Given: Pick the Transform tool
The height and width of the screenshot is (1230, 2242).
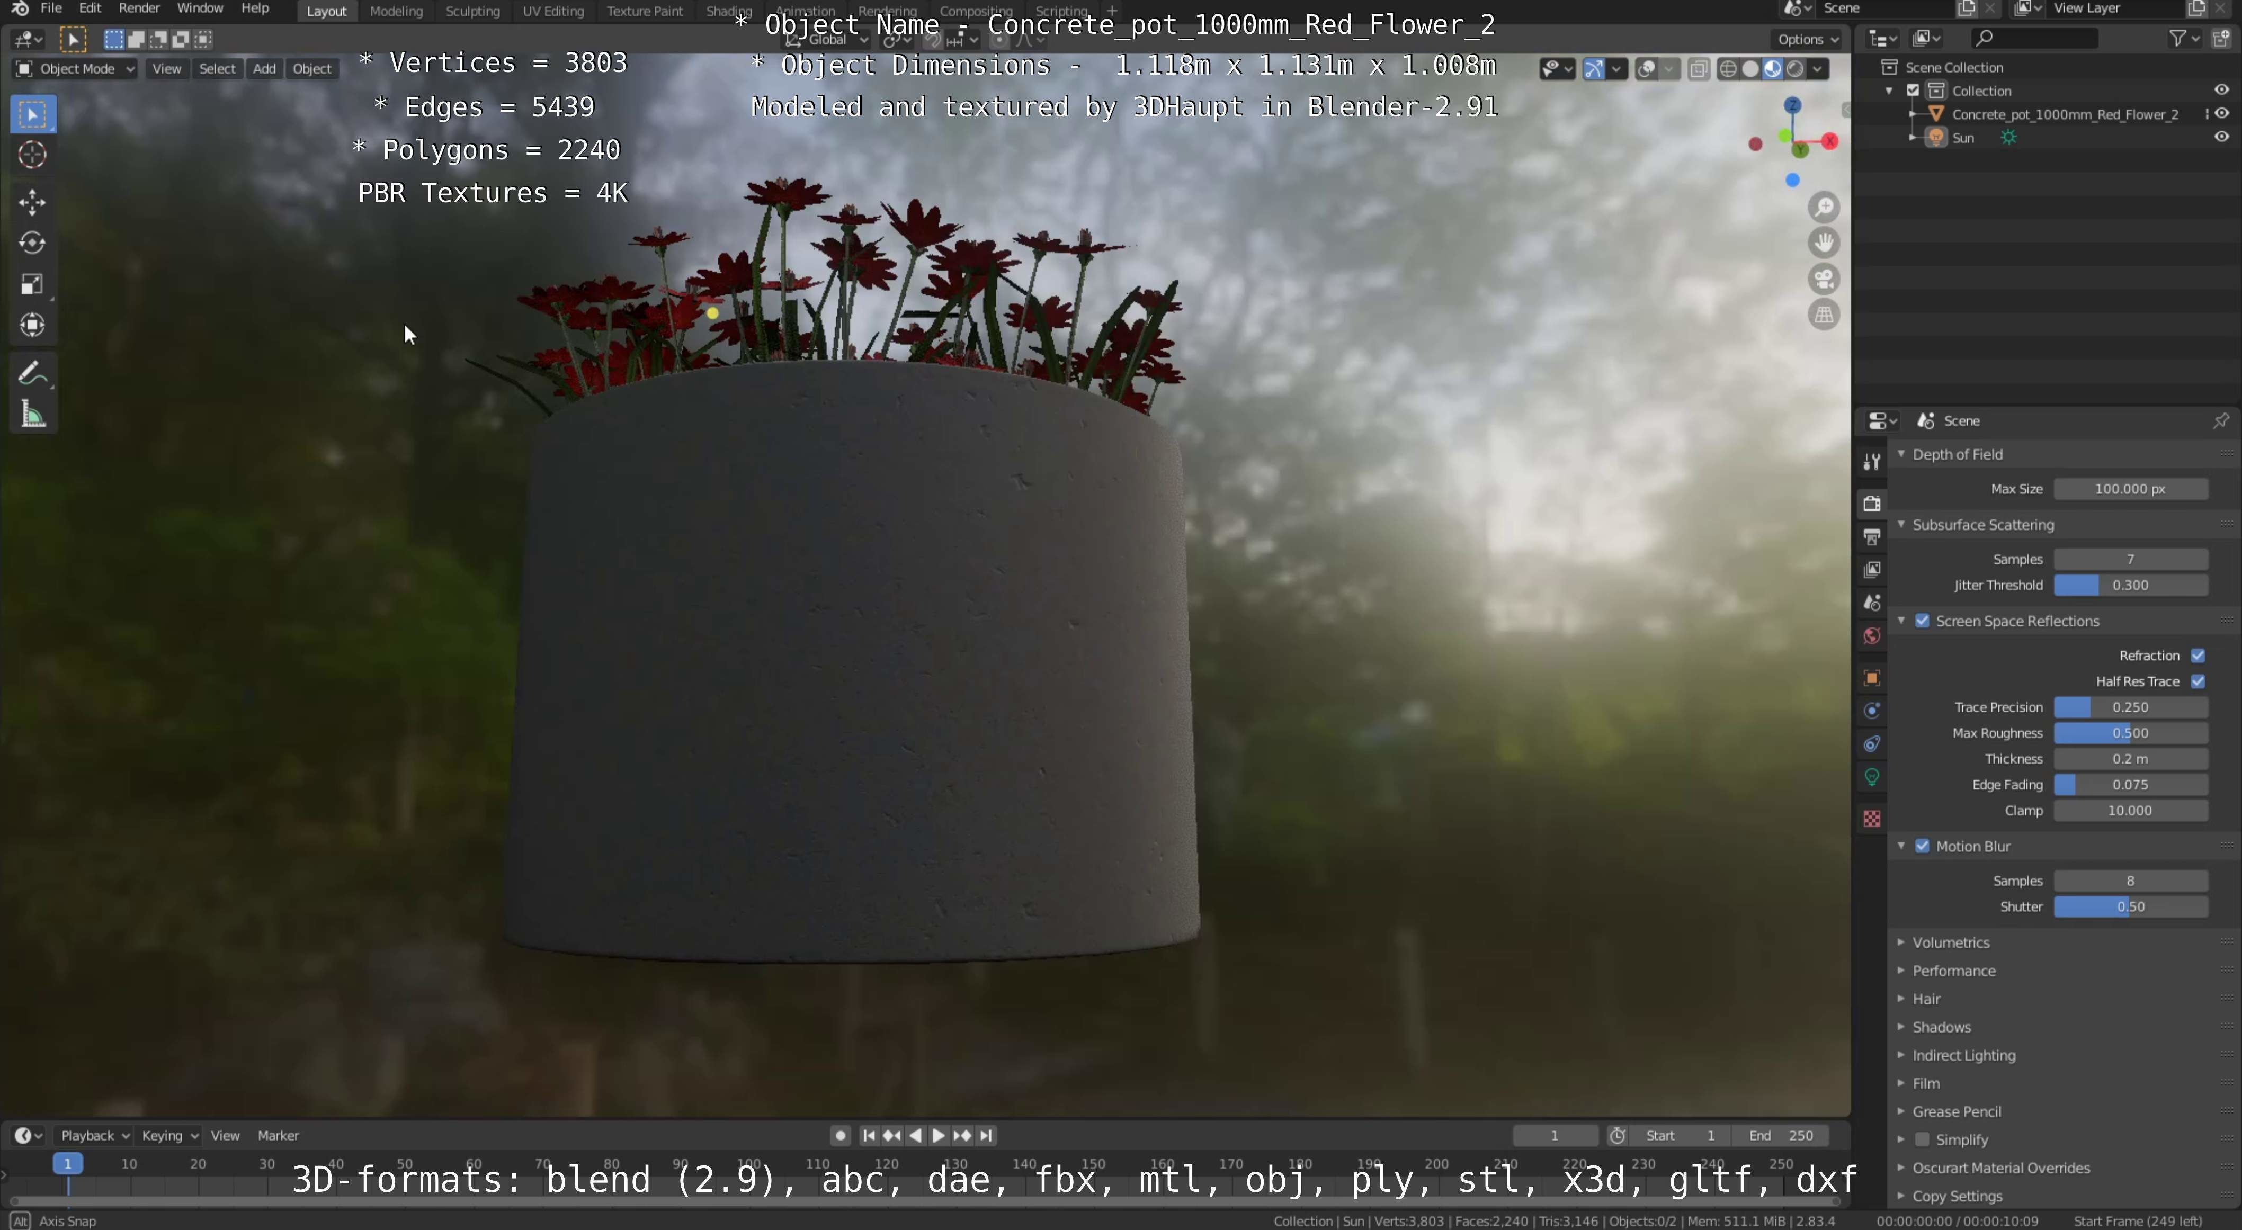Looking at the screenshot, I should (x=32, y=325).
